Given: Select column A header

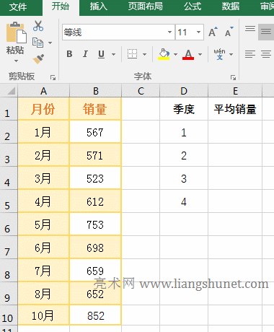Looking at the screenshot, I should point(43,91).
